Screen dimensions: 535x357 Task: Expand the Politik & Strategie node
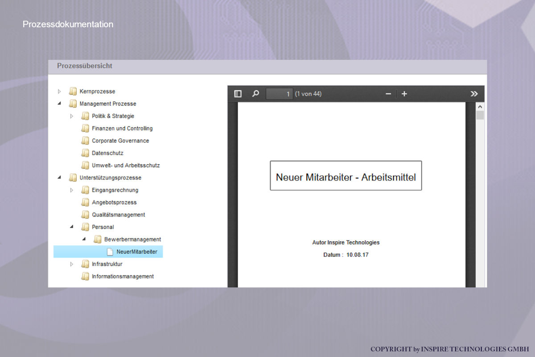pos(72,116)
